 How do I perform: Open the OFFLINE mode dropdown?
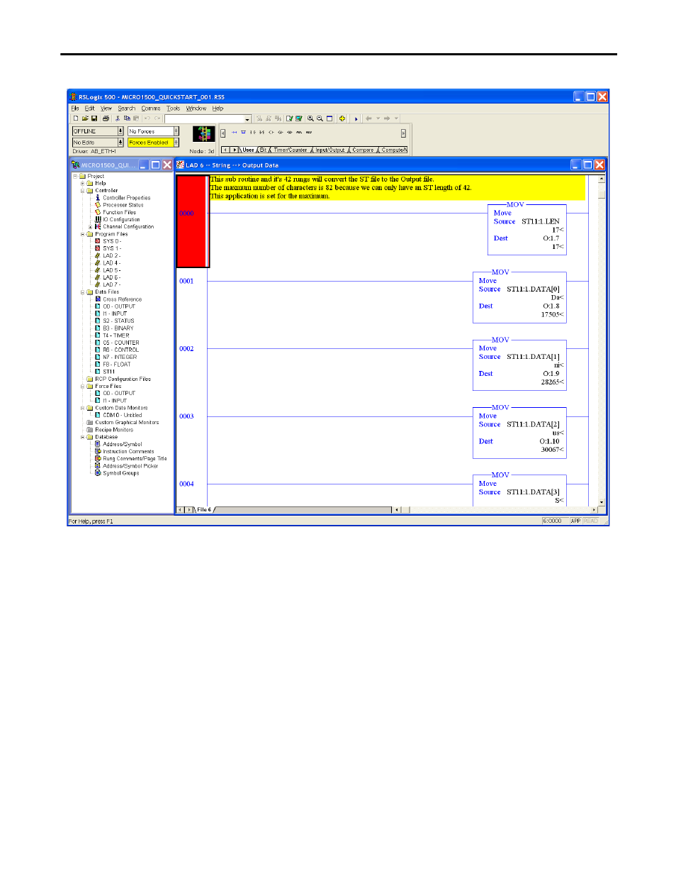tap(120, 131)
